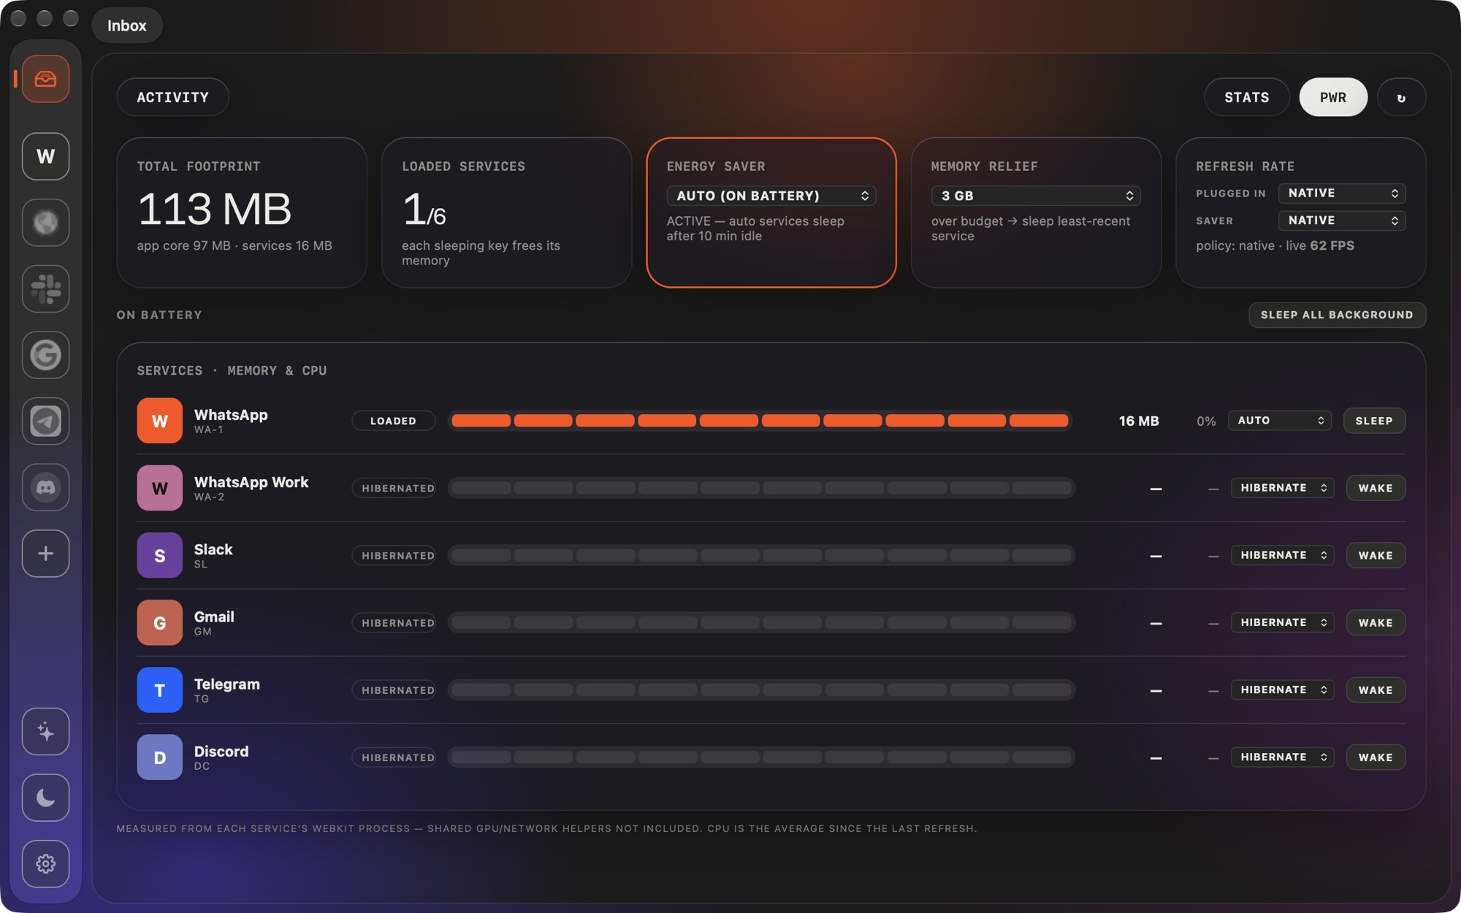Click the orange WhatsApp service avatar
1461x913 pixels.
point(159,421)
